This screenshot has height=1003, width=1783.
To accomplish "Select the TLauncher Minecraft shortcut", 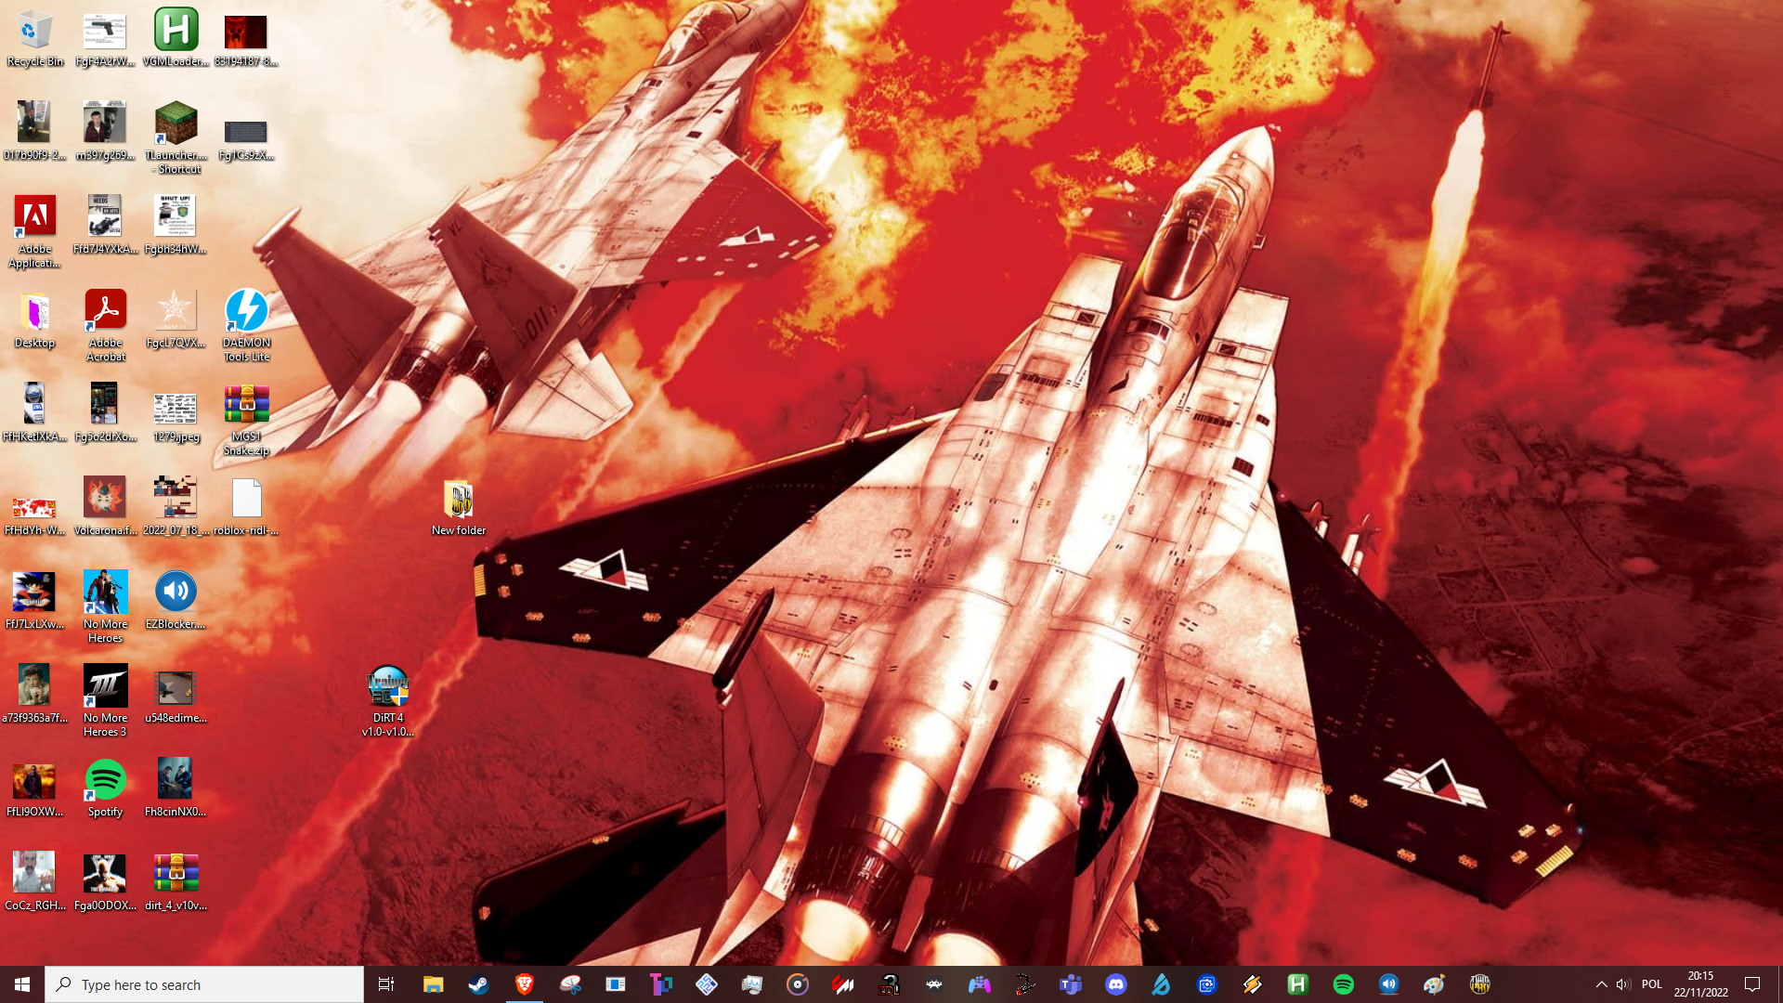I will click(x=176, y=138).
